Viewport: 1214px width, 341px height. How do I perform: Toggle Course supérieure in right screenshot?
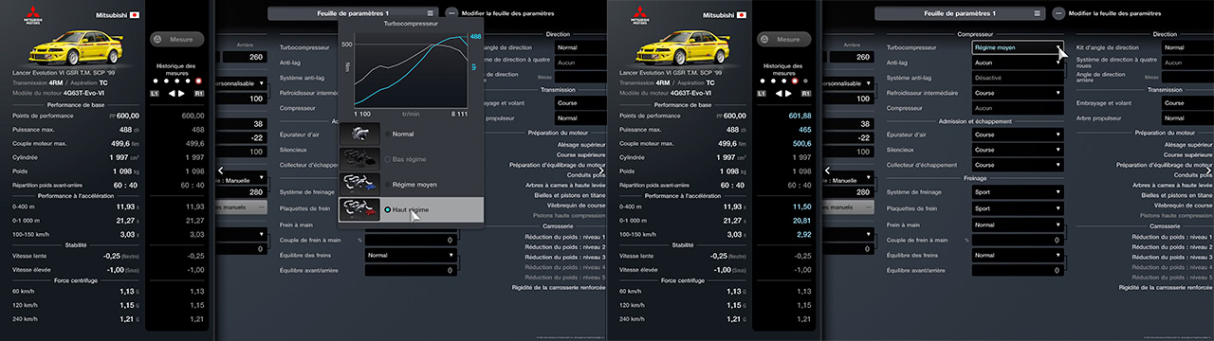[1189, 154]
